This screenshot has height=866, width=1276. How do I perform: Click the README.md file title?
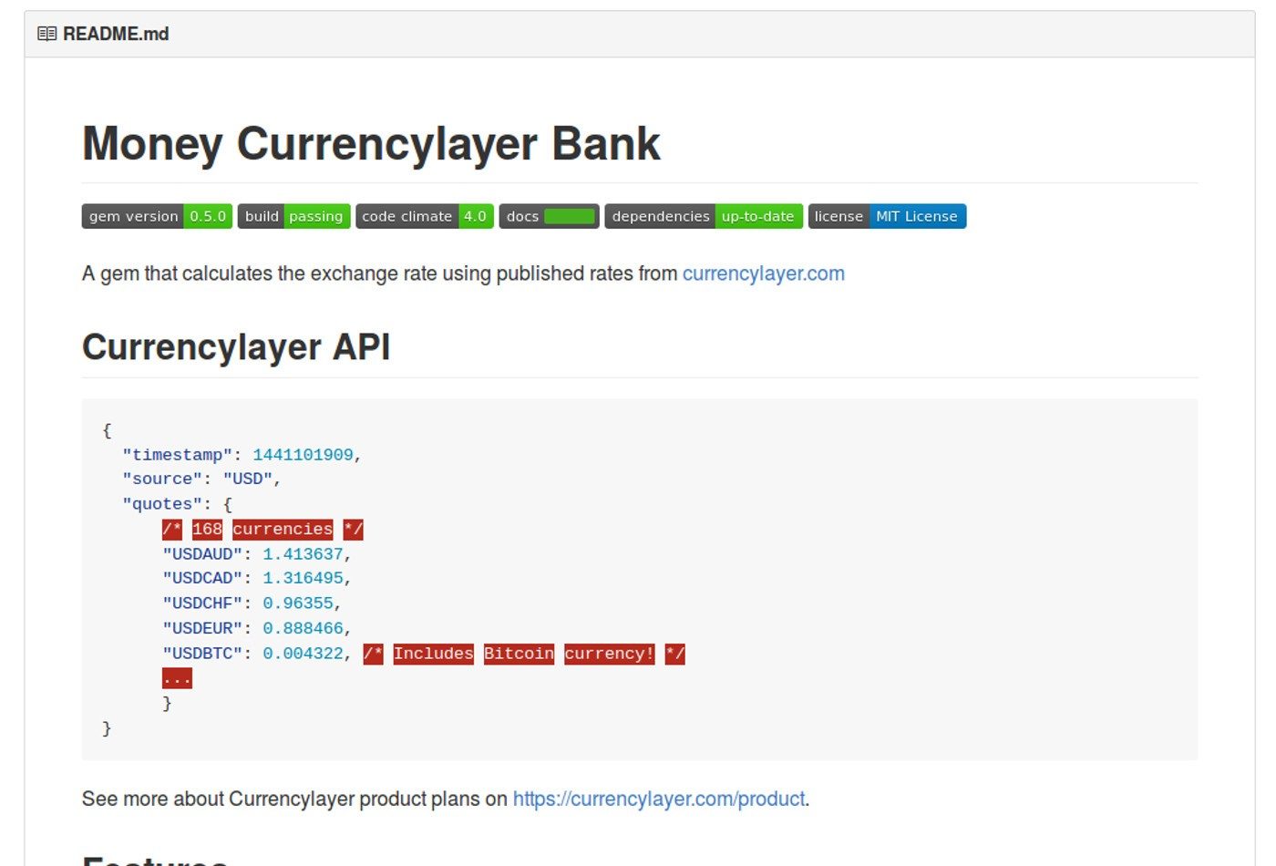(x=116, y=34)
